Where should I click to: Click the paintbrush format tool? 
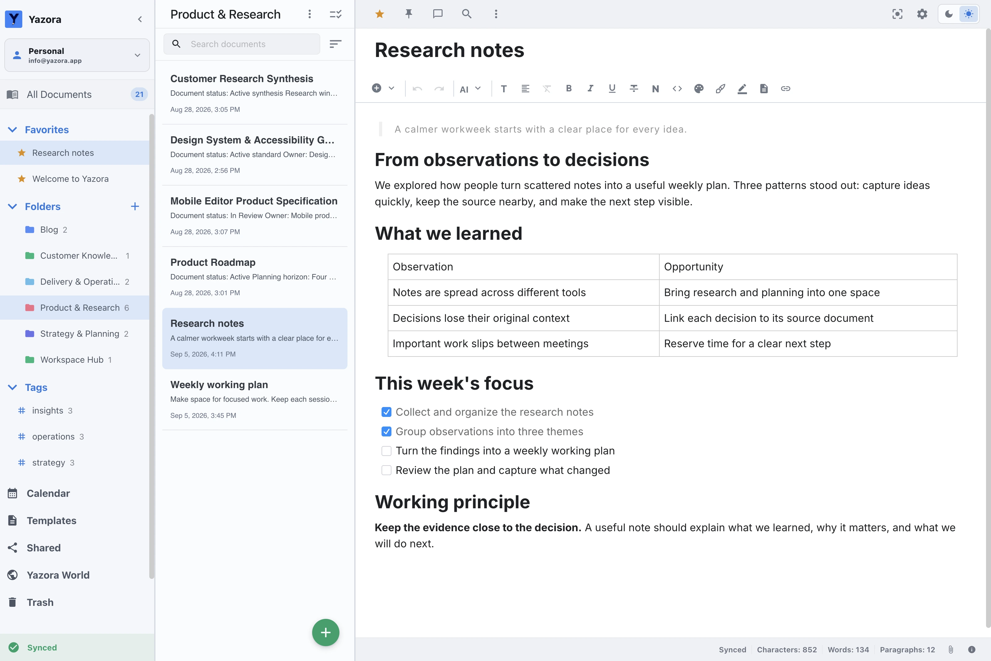pos(721,89)
